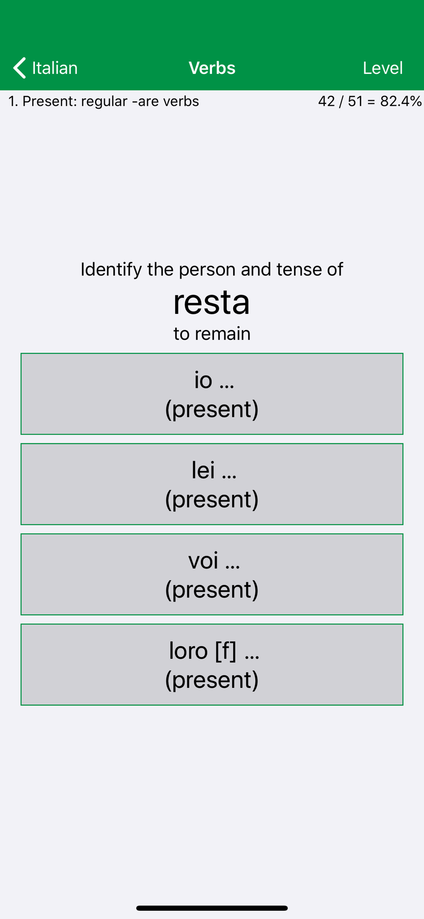Open the Level settings
Viewport: 424px width, 919px height.
click(383, 68)
